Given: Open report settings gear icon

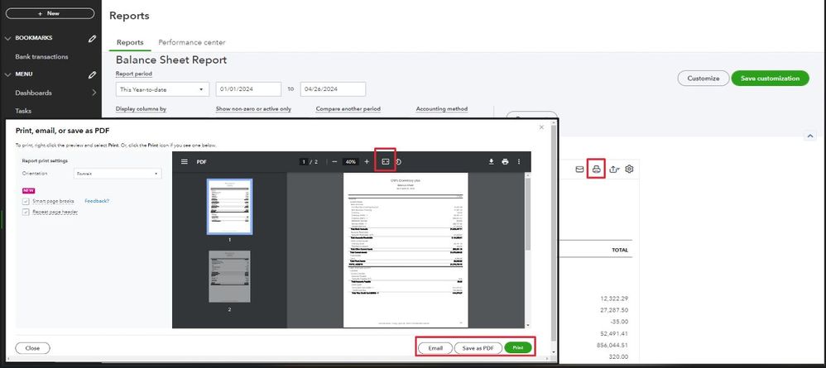Looking at the screenshot, I should 629,169.
